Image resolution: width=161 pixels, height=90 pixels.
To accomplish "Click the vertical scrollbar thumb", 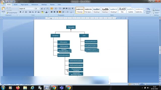I will pos(160,50).
